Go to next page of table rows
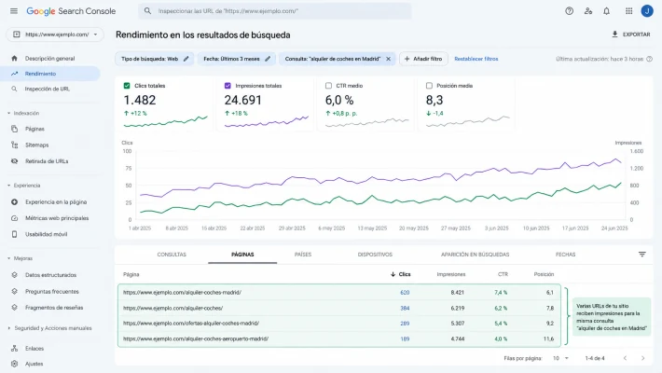The width and height of the screenshot is (662, 373). pyautogui.click(x=642, y=358)
